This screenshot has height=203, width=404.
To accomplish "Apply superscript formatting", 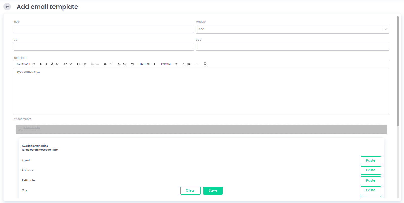I will [x=111, y=64].
